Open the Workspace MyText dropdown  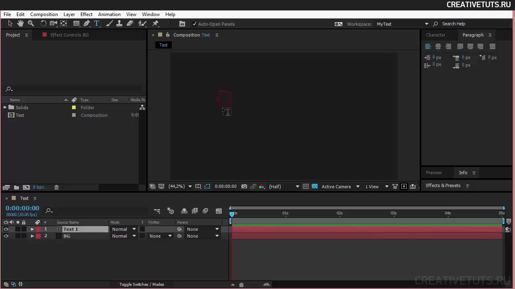[402, 24]
